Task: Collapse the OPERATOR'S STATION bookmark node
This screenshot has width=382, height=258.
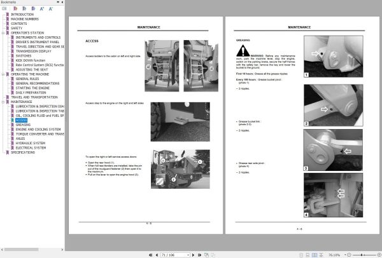Action: coord(3,33)
